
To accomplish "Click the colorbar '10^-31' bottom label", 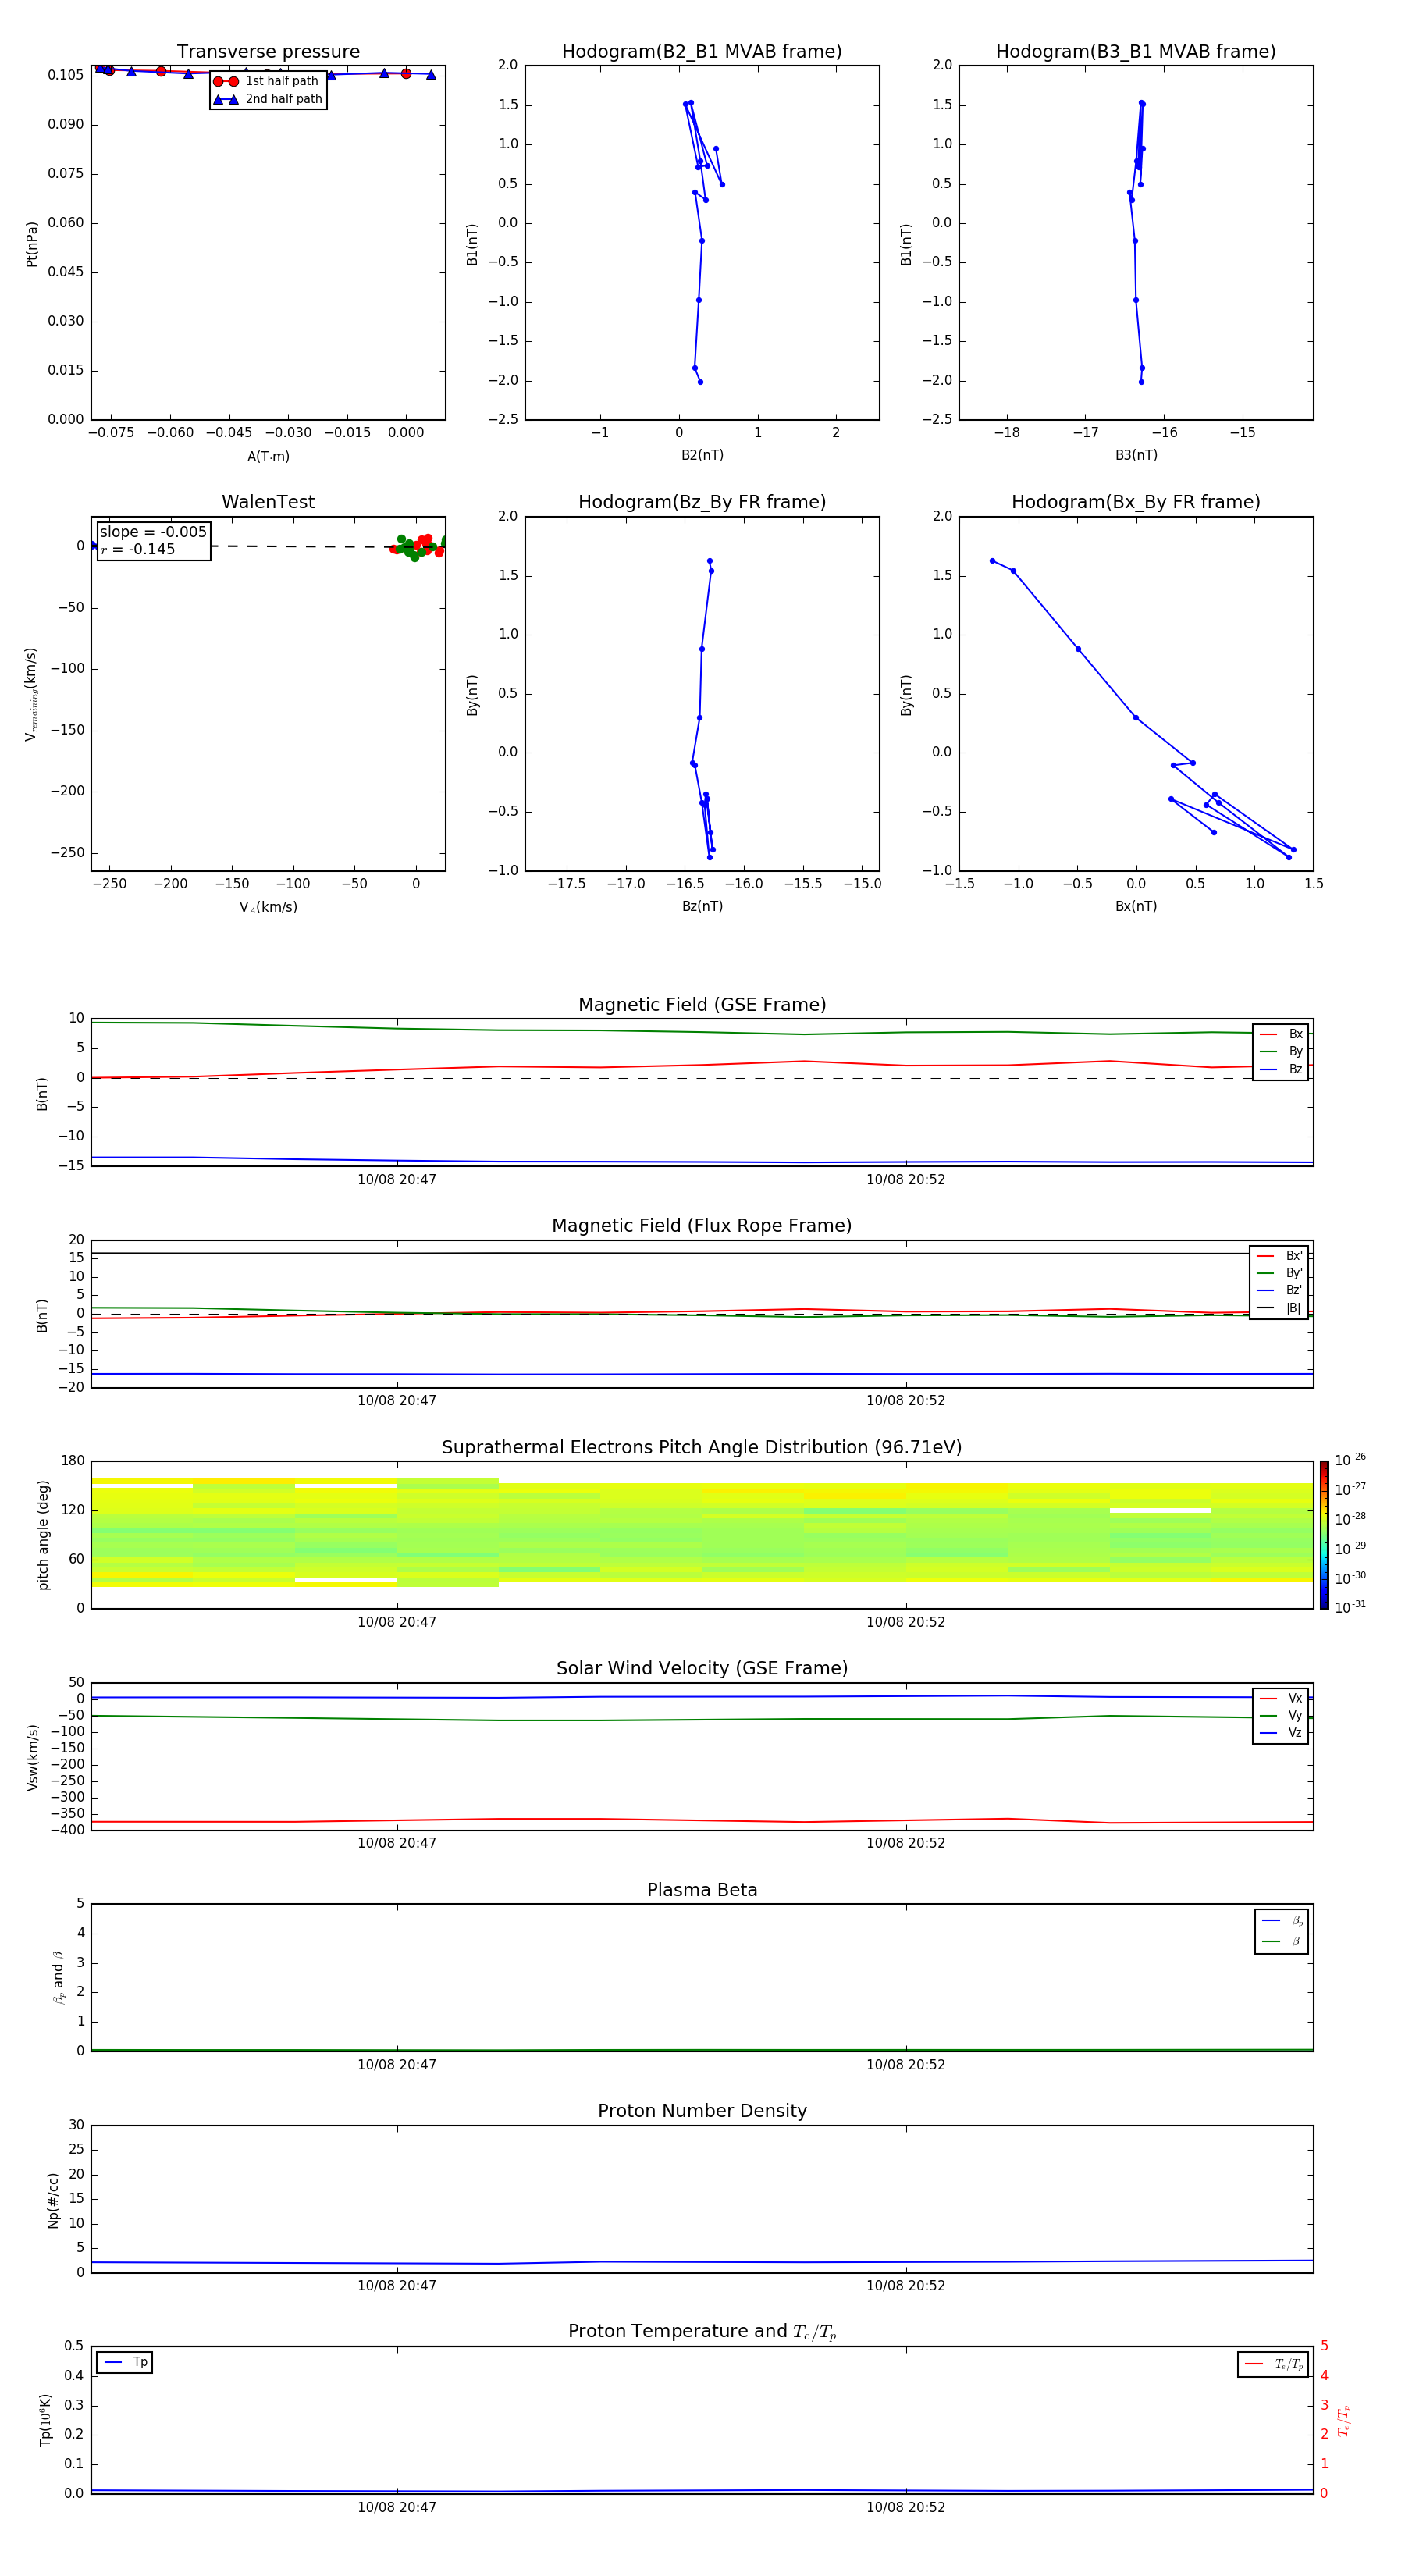I will [1350, 1608].
